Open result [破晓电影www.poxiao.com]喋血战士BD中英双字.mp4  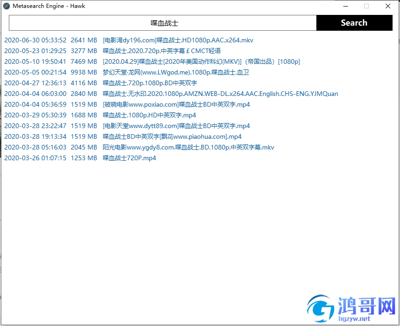[x=176, y=105]
